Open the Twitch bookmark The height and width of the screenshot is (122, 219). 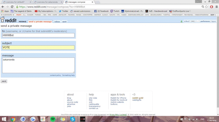coord(115,11)
